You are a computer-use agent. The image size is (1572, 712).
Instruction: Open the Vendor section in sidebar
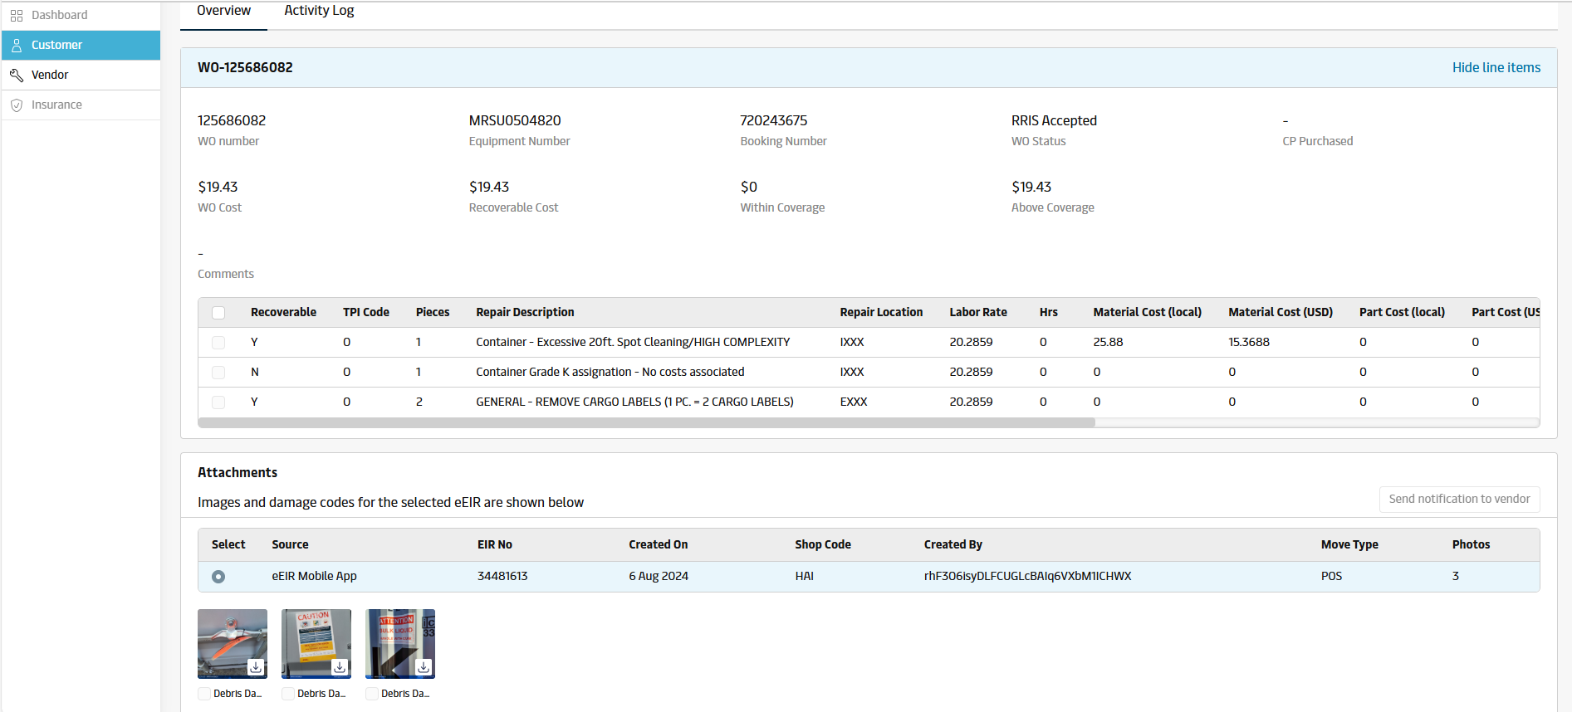[x=50, y=76]
